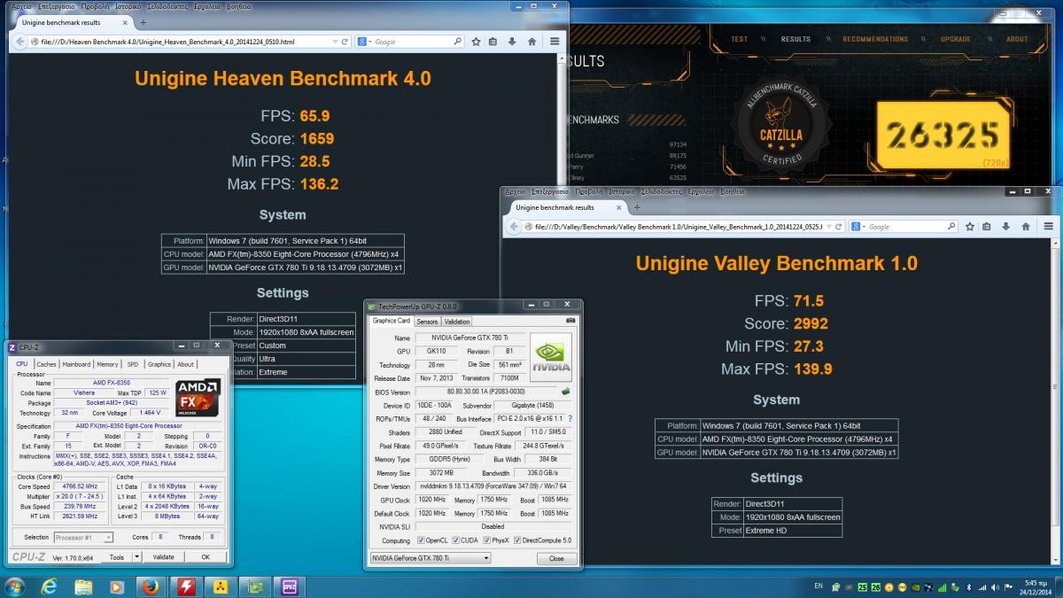This screenshot has height=598, width=1063.
Task: Toggle OpenCL checkbox in GPU-Z
Action: [x=421, y=540]
